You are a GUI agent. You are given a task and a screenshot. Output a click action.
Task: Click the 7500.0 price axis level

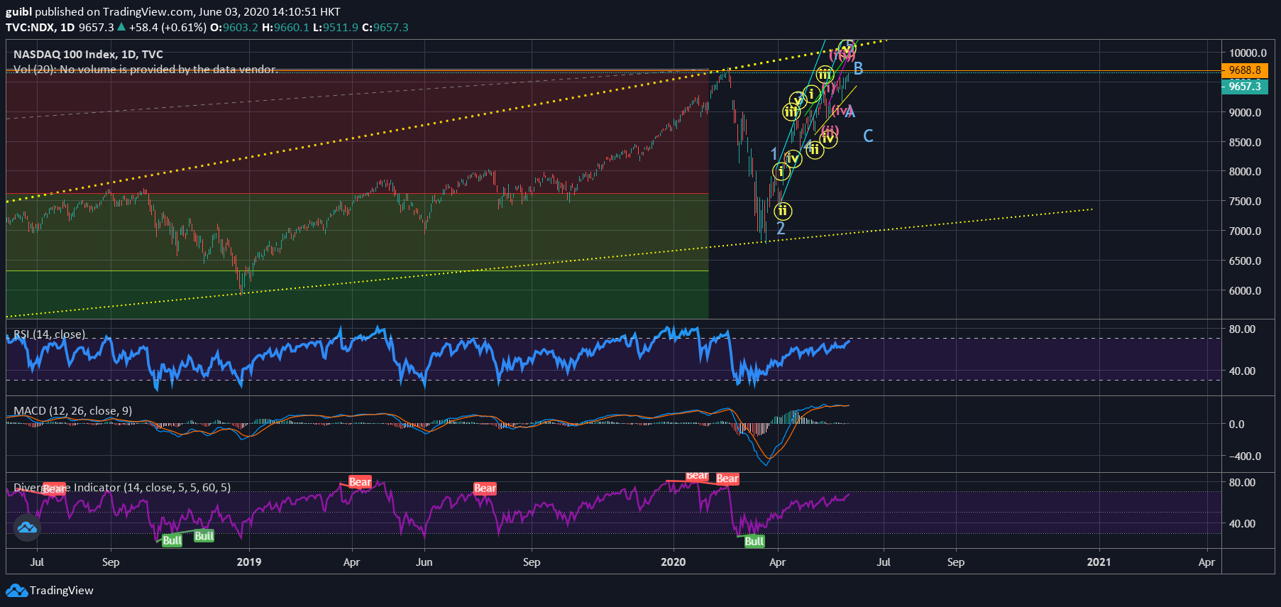click(x=1246, y=202)
